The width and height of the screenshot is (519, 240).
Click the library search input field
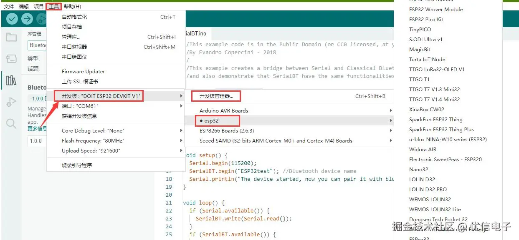click(37, 45)
